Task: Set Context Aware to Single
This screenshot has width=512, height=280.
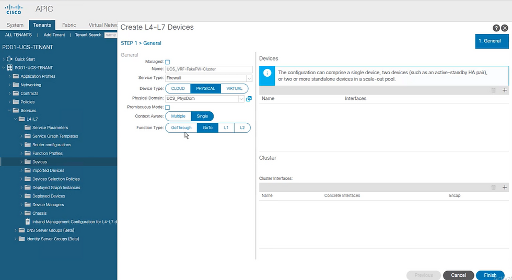Action: point(202,116)
